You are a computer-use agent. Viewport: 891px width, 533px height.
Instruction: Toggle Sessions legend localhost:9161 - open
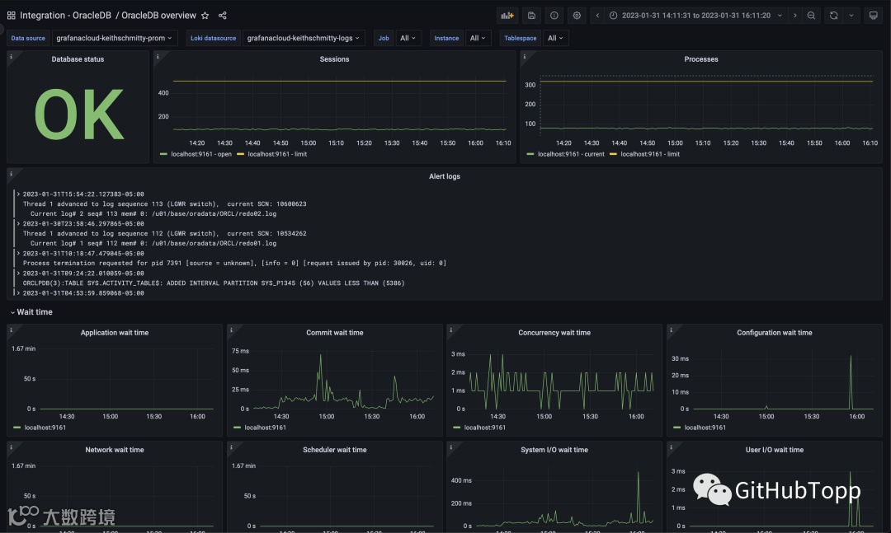click(x=201, y=154)
